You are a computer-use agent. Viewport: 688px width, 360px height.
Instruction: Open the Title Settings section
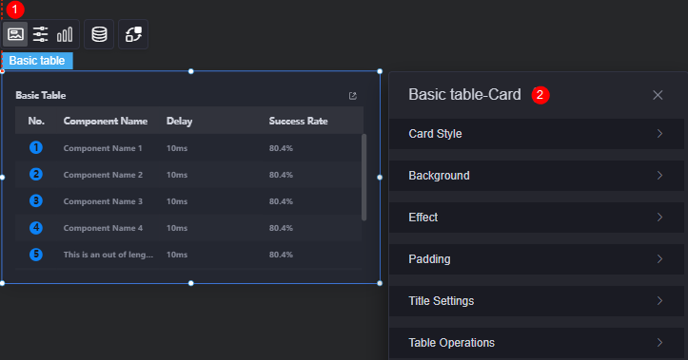point(536,301)
